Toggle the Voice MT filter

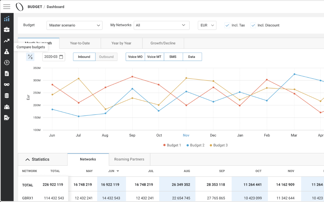click(154, 57)
